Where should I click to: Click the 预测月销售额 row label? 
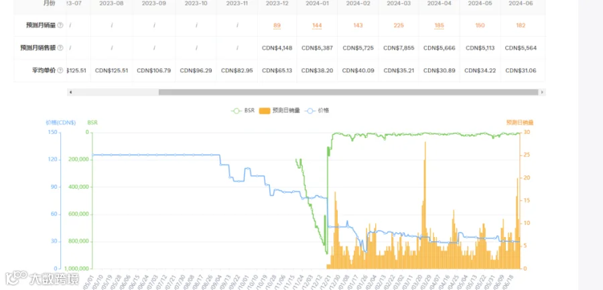(x=38, y=48)
